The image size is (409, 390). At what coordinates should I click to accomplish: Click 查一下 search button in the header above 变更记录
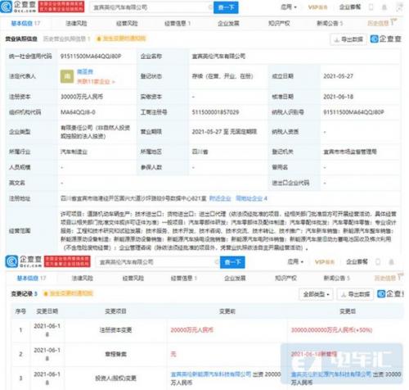(x=232, y=262)
